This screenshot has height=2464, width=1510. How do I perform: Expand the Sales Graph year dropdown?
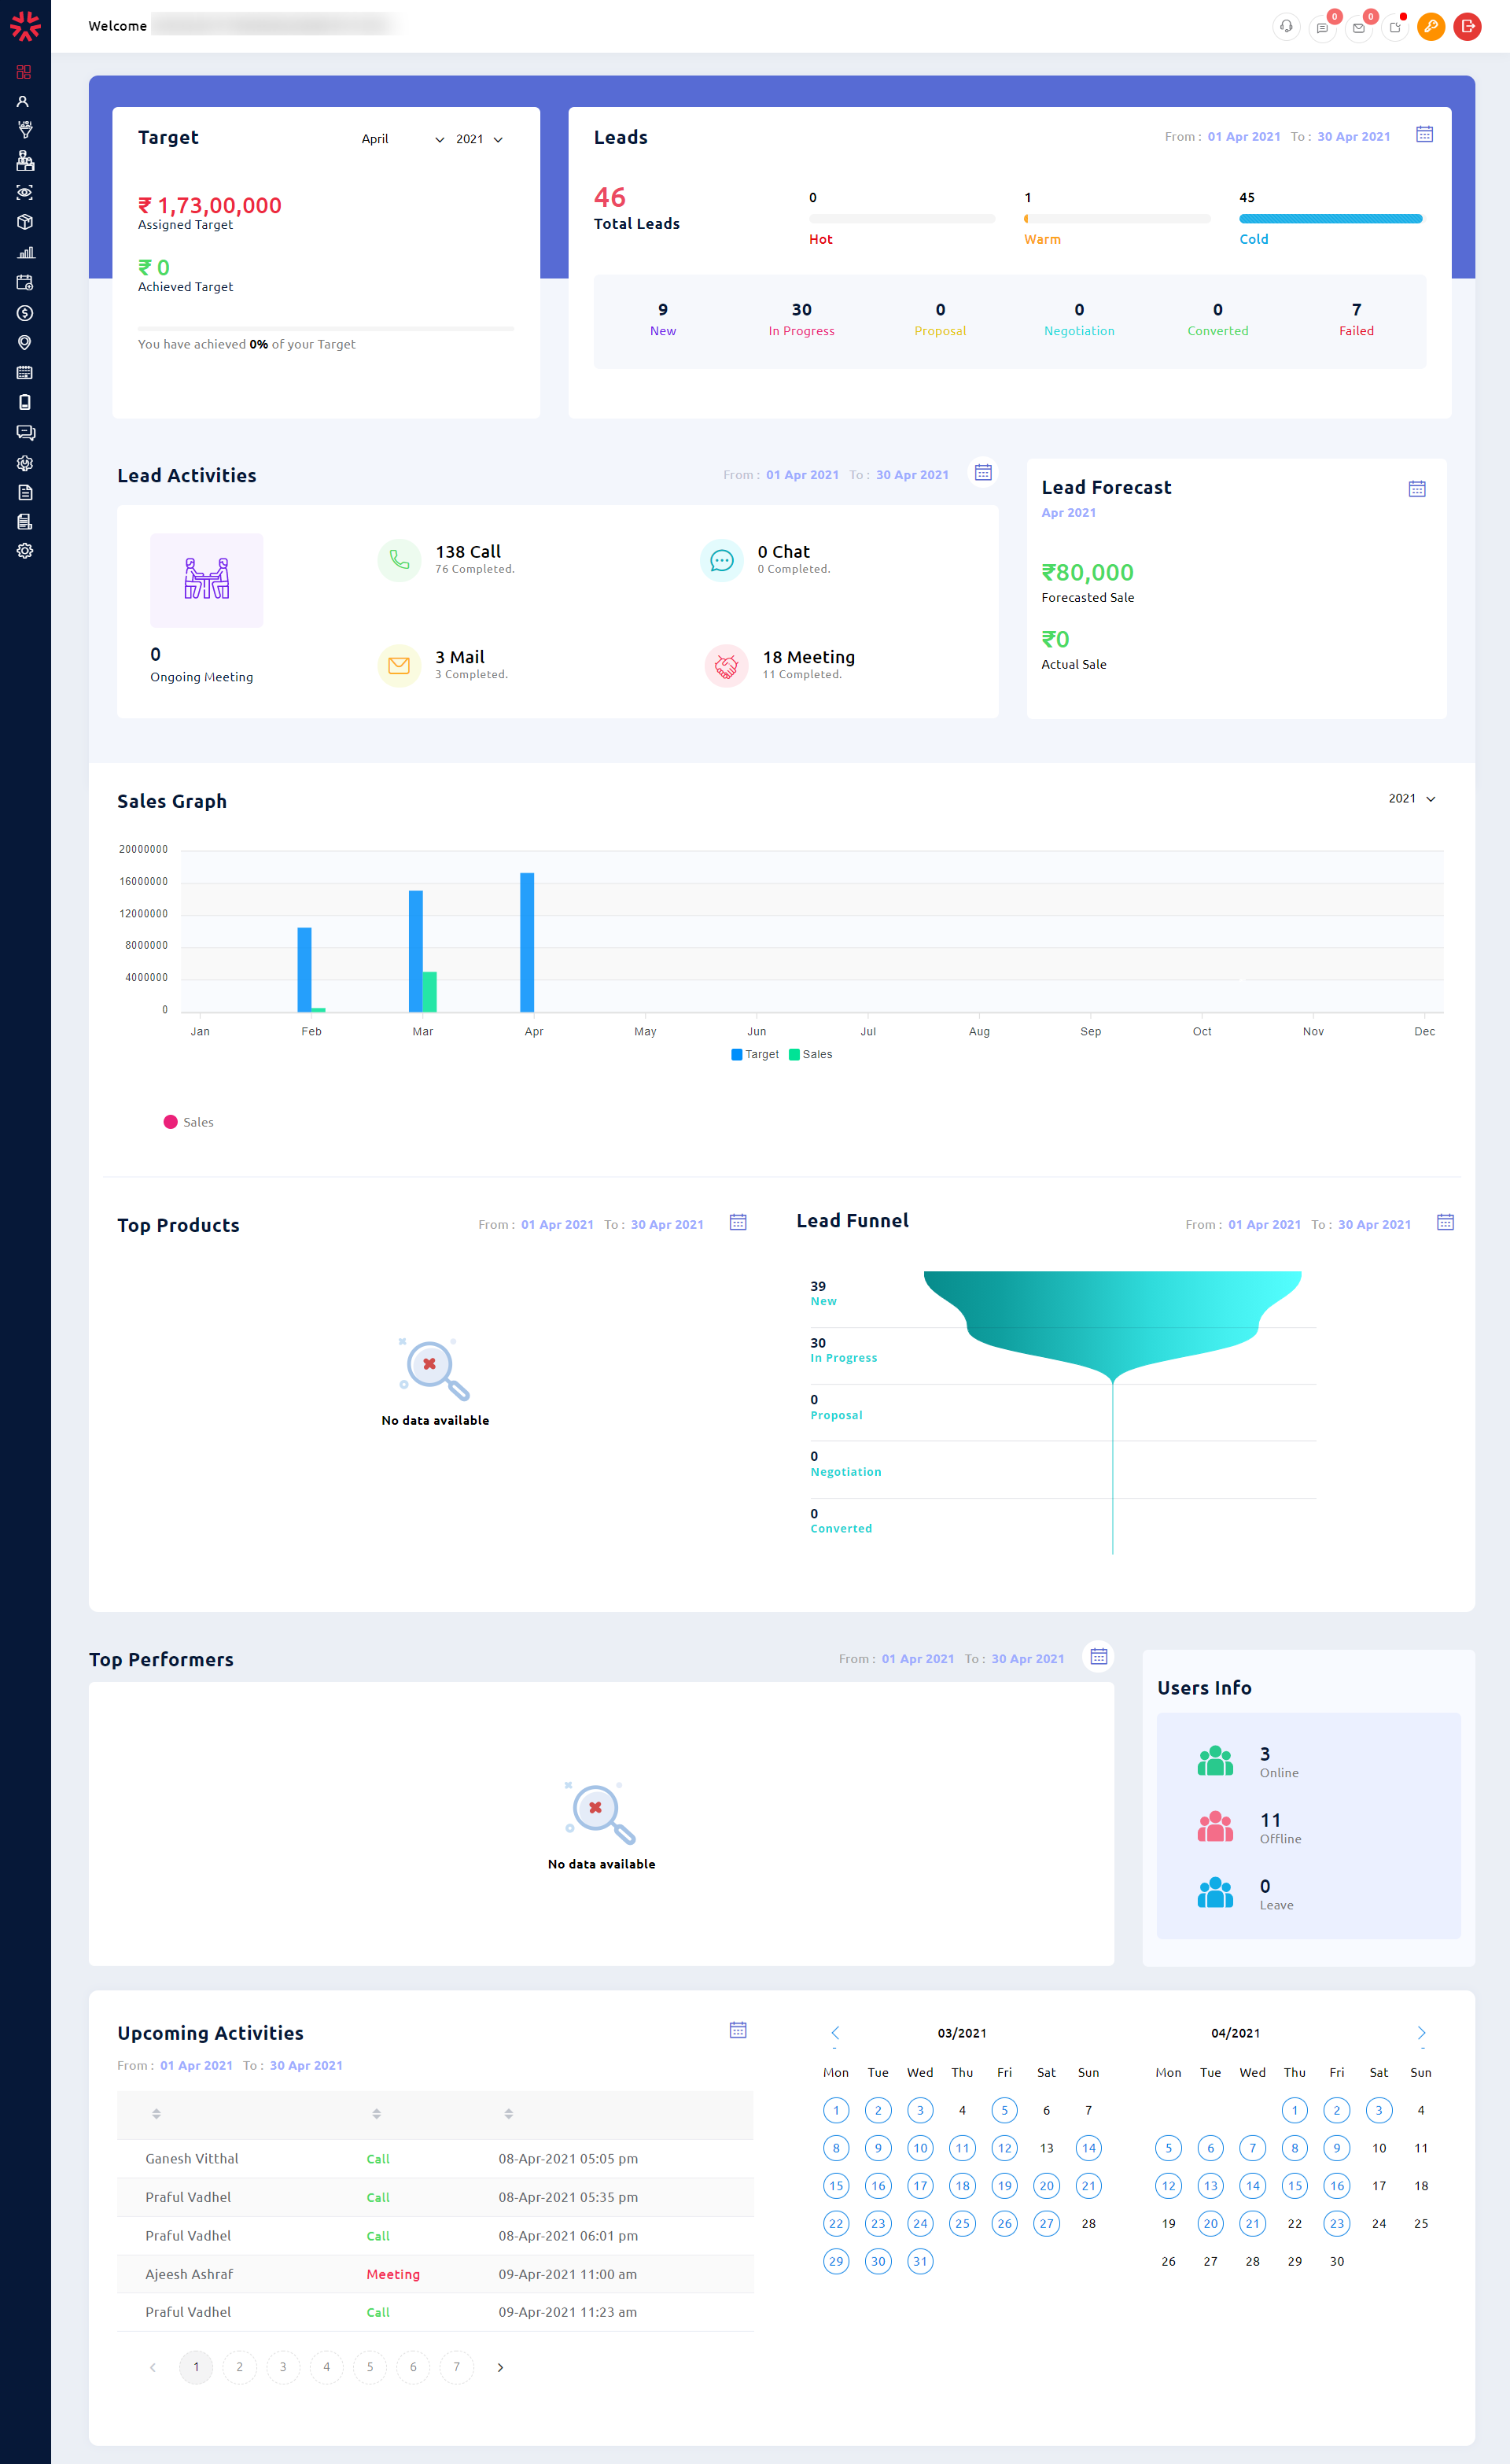(x=1411, y=798)
